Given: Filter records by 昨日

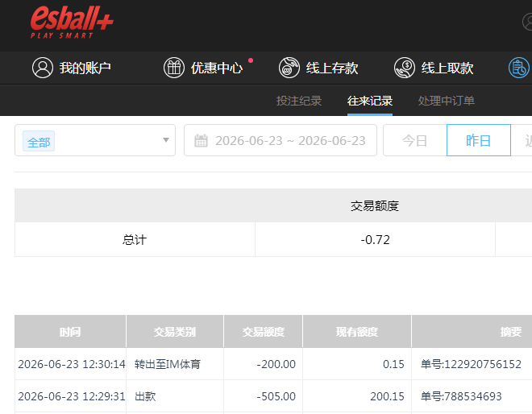Looking at the screenshot, I should click(x=478, y=140).
